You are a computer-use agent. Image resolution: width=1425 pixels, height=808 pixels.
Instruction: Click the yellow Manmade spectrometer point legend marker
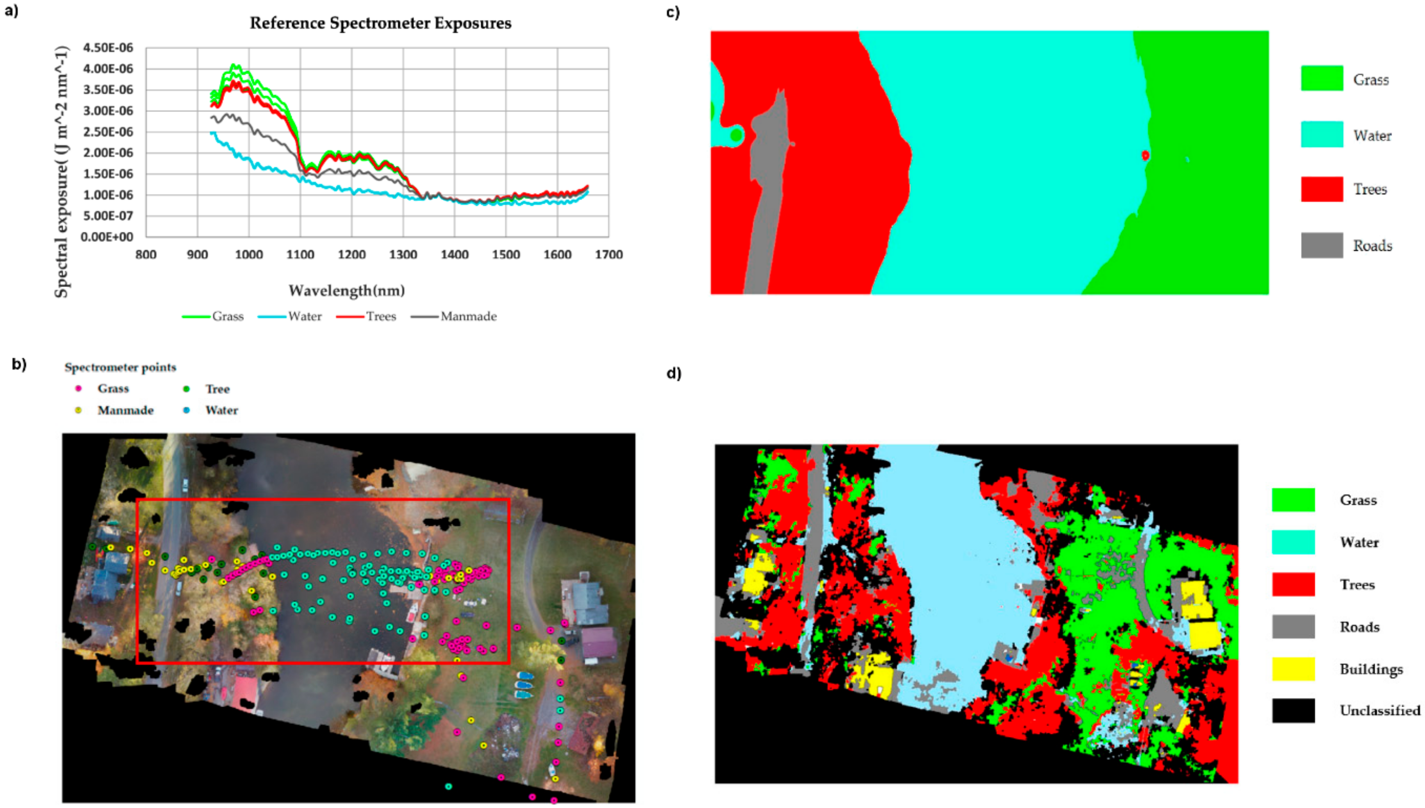click(x=78, y=410)
